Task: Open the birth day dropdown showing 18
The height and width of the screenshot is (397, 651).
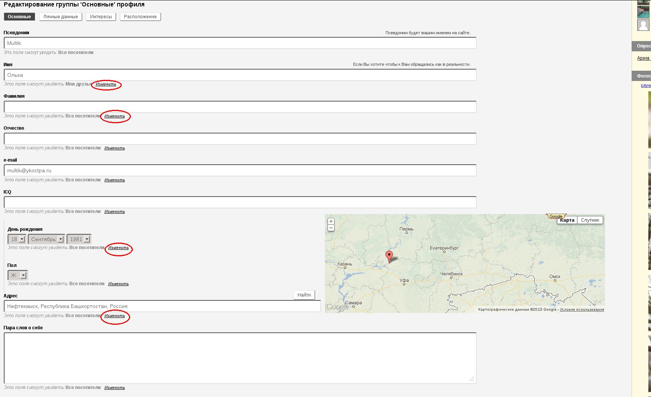Action: click(17, 239)
